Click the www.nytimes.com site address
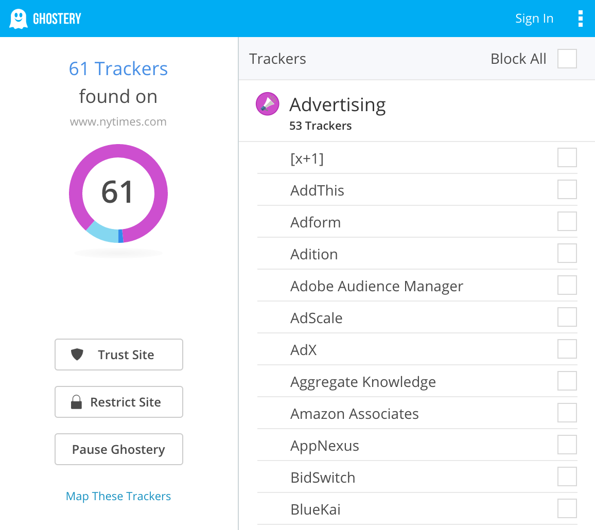Viewport: 595px width, 530px height. [118, 122]
